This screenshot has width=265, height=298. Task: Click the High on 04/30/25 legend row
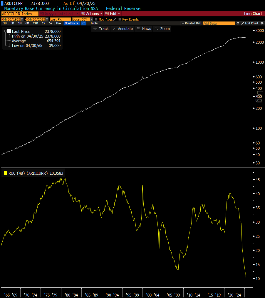pyautogui.click(x=36, y=36)
